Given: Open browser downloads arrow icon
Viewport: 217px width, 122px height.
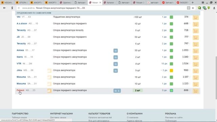Looking at the screenshot, I should click(x=214, y=8).
